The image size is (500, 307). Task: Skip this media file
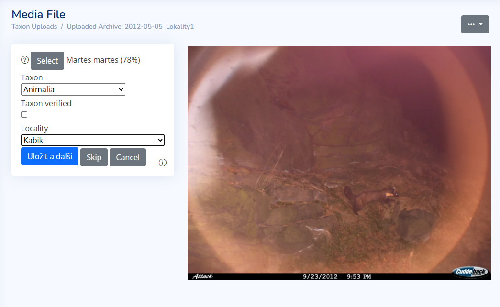click(94, 157)
